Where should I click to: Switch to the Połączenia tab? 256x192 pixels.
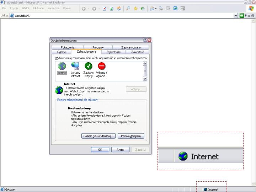[68, 48]
